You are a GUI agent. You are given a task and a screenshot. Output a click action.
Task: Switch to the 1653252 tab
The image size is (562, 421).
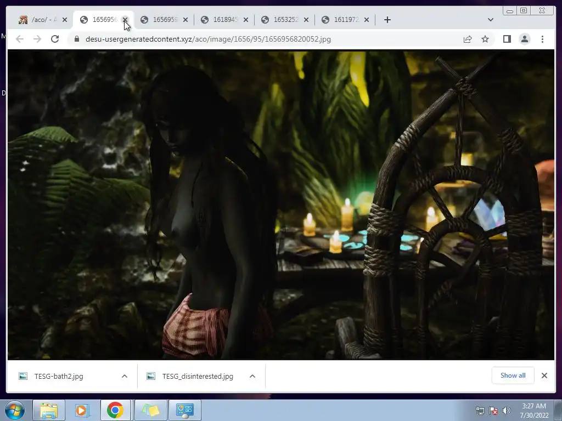[x=280, y=20]
